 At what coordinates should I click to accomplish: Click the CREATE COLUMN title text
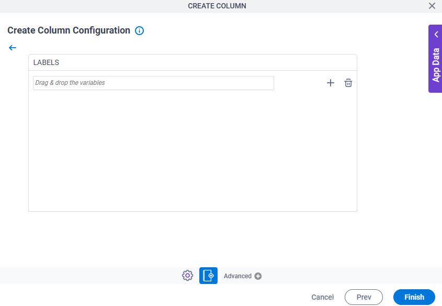click(x=217, y=6)
